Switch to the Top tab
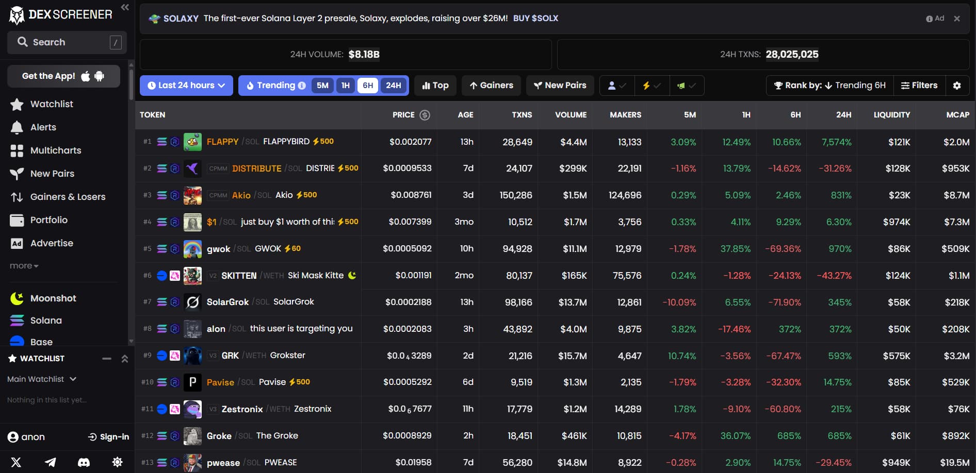The width and height of the screenshot is (976, 473). tap(435, 86)
